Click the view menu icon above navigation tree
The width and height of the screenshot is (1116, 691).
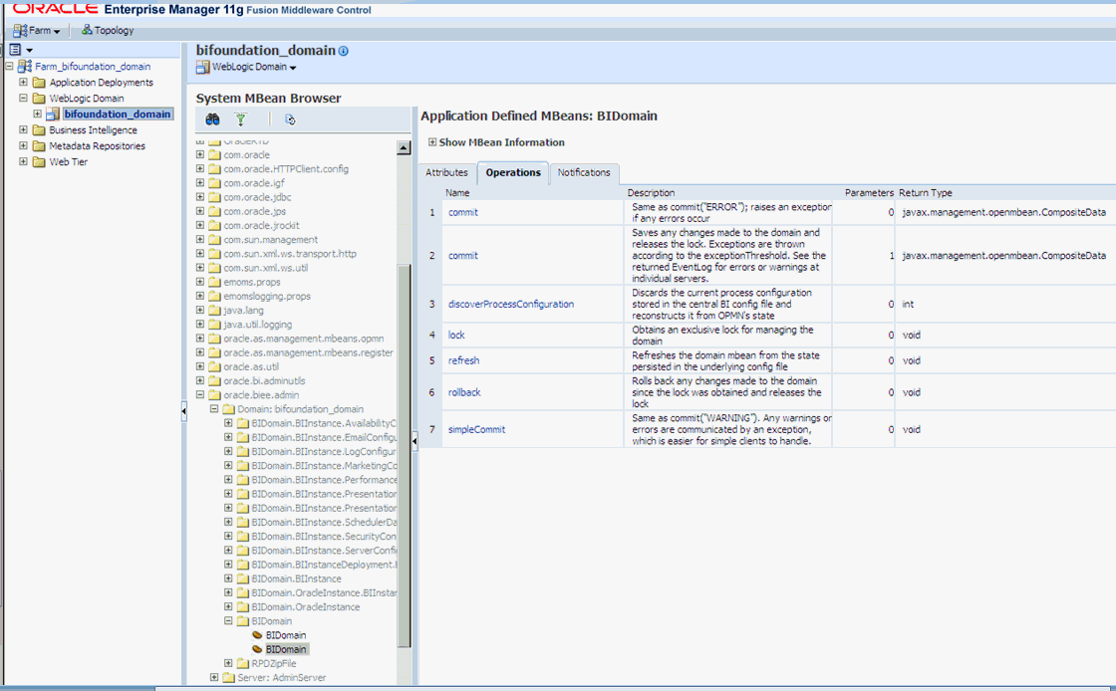(15, 50)
